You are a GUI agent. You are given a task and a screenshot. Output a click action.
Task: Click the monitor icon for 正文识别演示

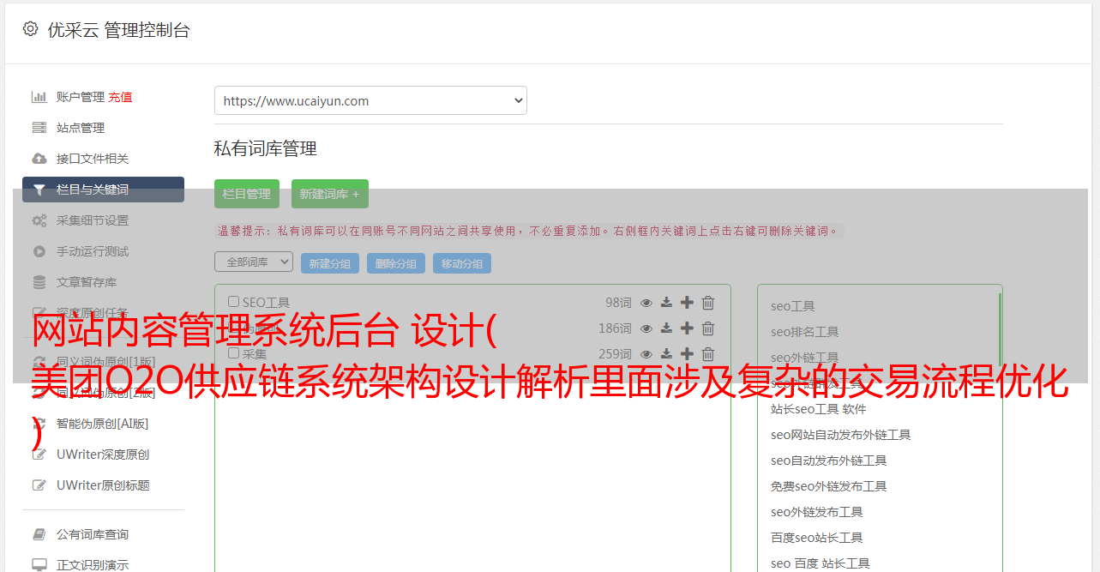(39, 565)
